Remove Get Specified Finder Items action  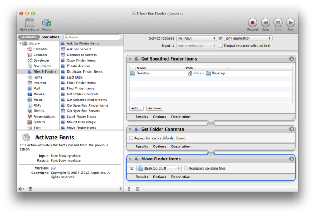(292, 58)
